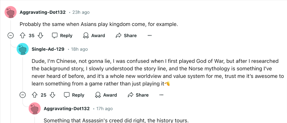
Task: Award Single-Ad-129's comment
Action: click(x=106, y=95)
